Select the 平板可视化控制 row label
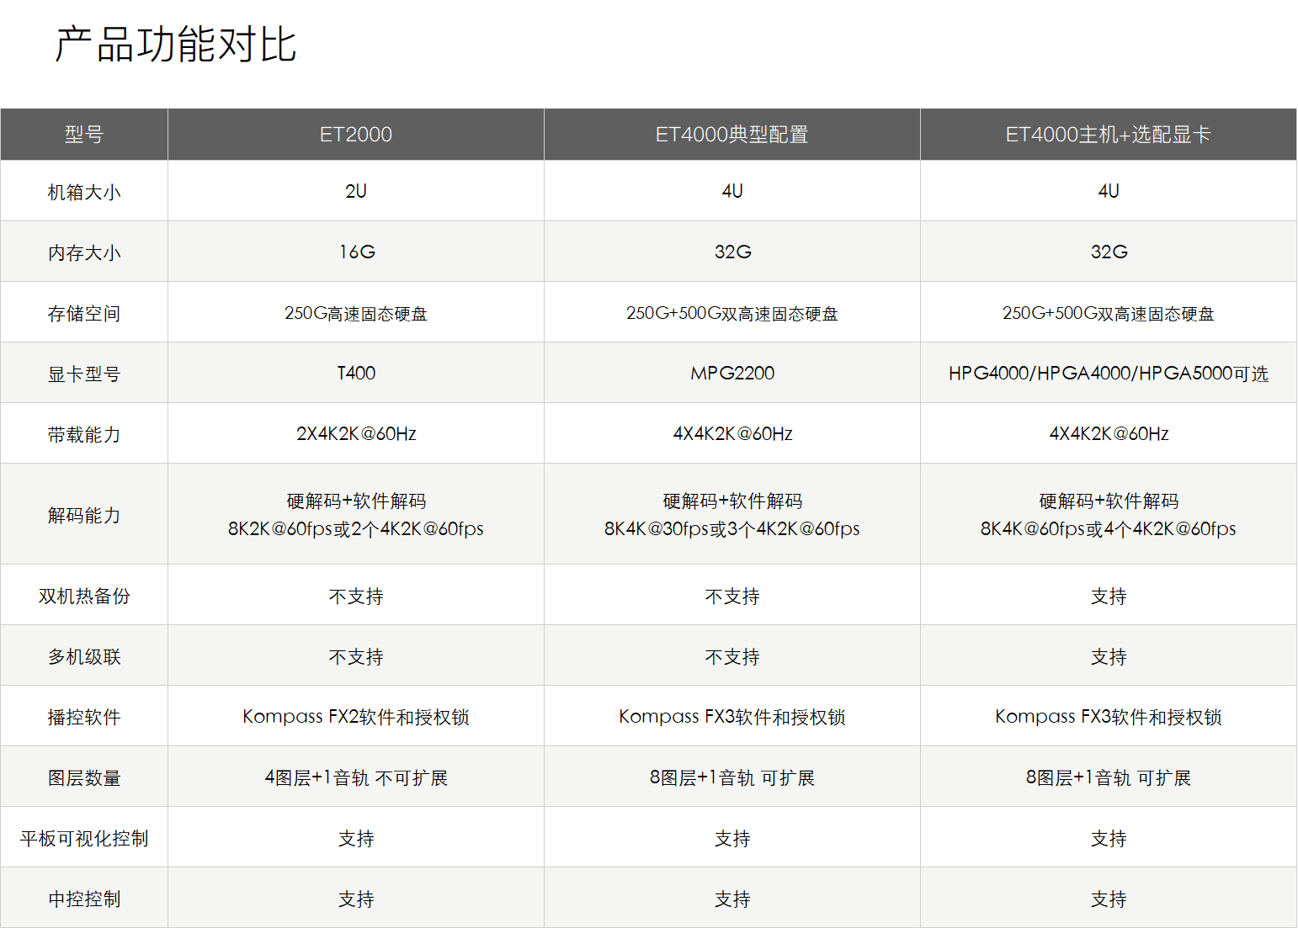This screenshot has width=1298, height=928. (84, 838)
